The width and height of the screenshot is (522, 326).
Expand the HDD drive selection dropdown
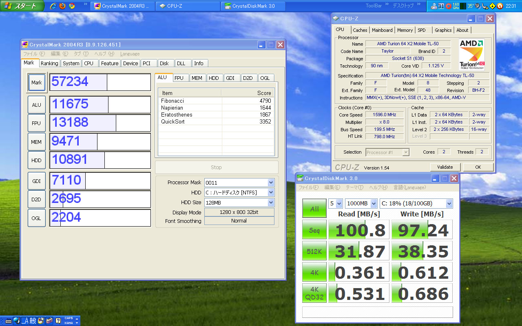click(271, 192)
